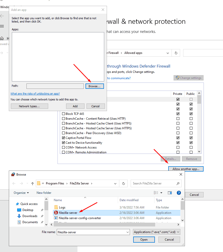Click the Private column header
223x252 pixels.
[x=178, y=94]
